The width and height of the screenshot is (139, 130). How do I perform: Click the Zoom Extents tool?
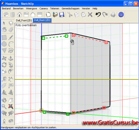click(11, 106)
